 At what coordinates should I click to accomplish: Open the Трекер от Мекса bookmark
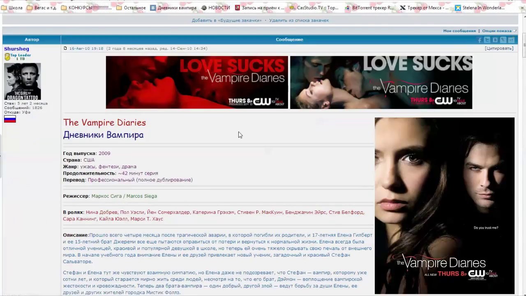tap(424, 8)
